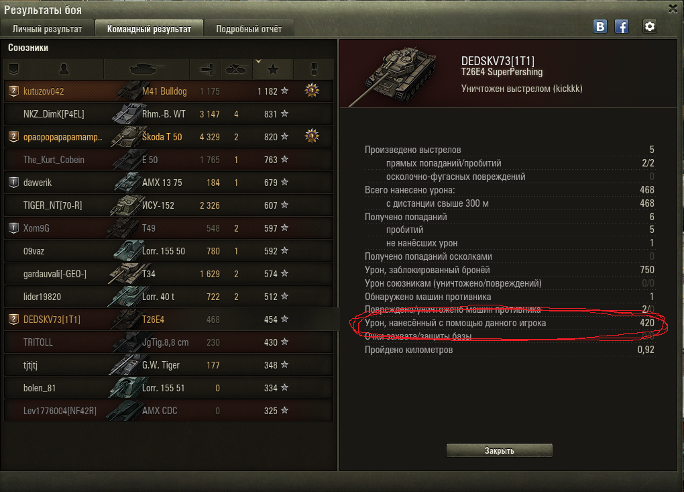Sort allies by tank column icon
The height and width of the screenshot is (492, 684).
147,69
